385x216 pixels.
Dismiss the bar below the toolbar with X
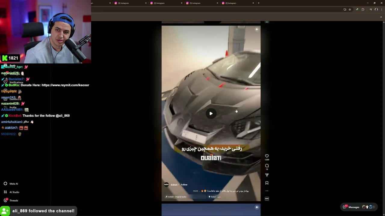[x=381, y=17]
